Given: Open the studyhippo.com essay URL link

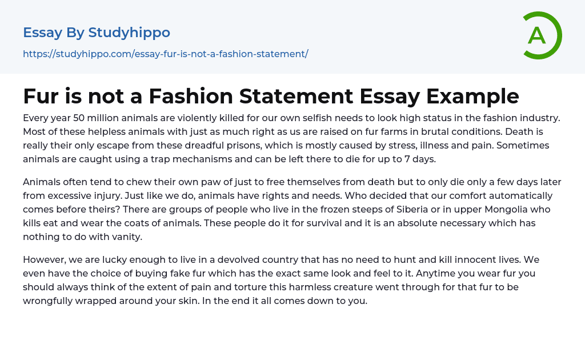Looking at the screenshot, I should click(165, 54).
